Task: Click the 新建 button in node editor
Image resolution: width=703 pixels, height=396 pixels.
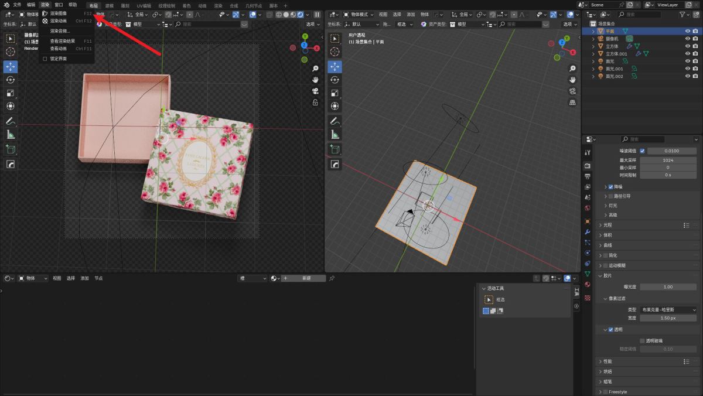Action: point(306,278)
